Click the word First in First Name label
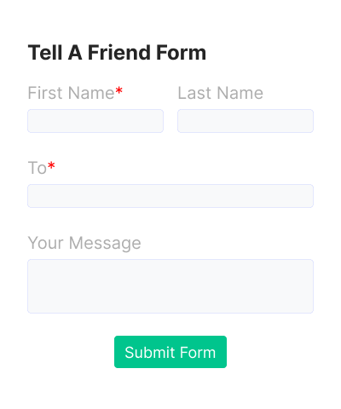 click(x=45, y=93)
